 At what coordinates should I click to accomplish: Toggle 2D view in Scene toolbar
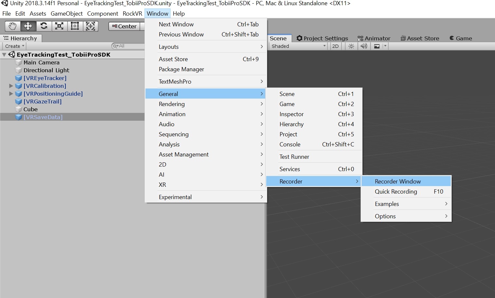coord(335,46)
